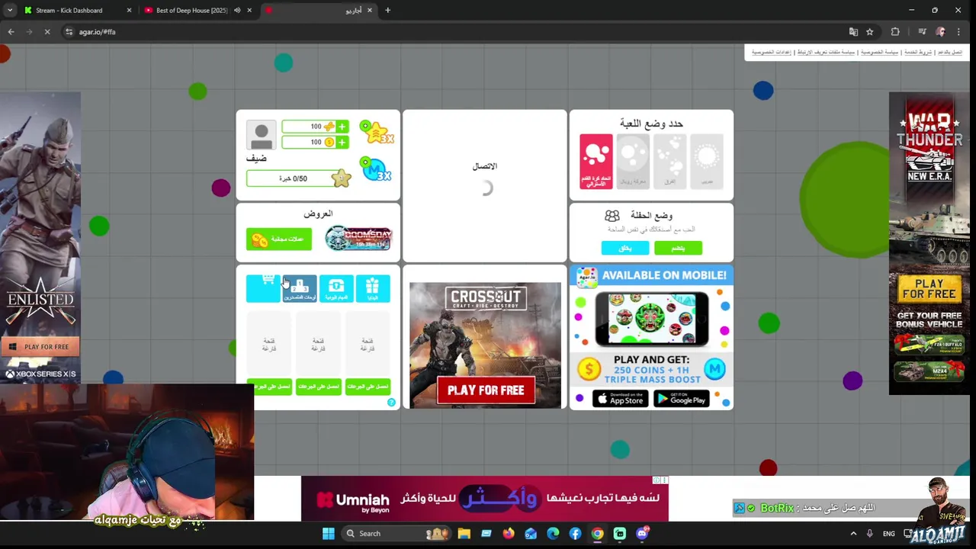Open Microsoft Edge from taskbar
Image resolution: width=976 pixels, height=549 pixels.
(553, 534)
